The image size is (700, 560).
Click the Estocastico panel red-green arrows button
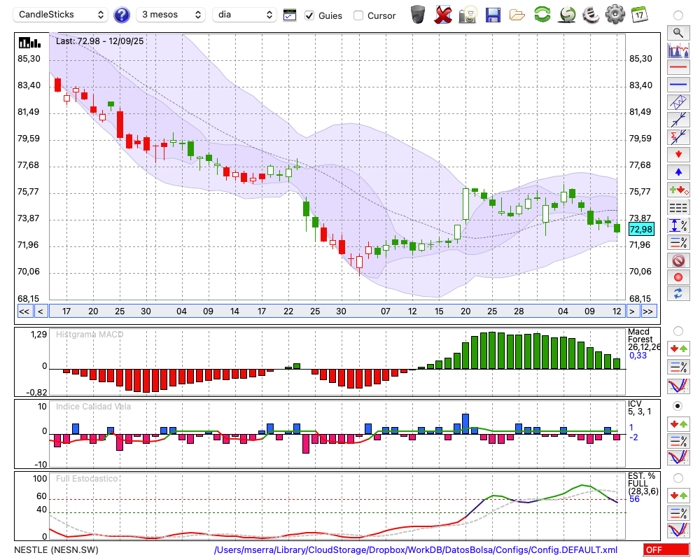[x=678, y=496]
